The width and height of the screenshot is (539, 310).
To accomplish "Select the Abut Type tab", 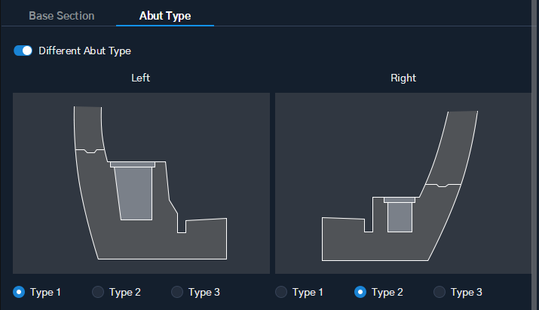I will click(x=165, y=16).
